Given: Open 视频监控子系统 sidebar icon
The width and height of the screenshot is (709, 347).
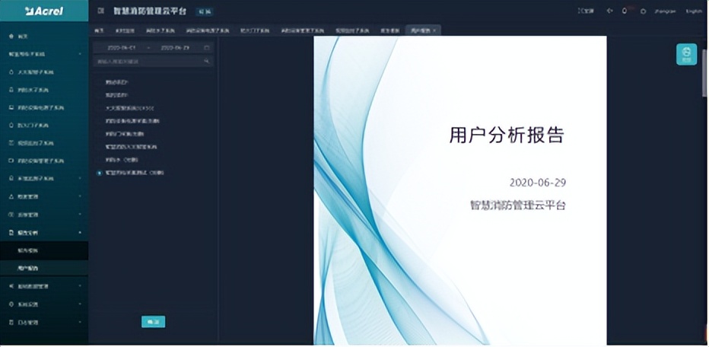Looking at the screenshot, I should click(11, 143).
